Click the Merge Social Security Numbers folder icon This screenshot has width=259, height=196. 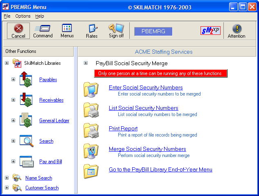[91, 151]
